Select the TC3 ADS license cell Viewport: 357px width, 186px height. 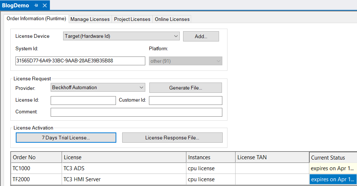click(x=124, y=168)
